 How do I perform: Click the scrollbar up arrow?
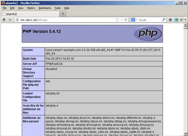click(x=185, y=25)
